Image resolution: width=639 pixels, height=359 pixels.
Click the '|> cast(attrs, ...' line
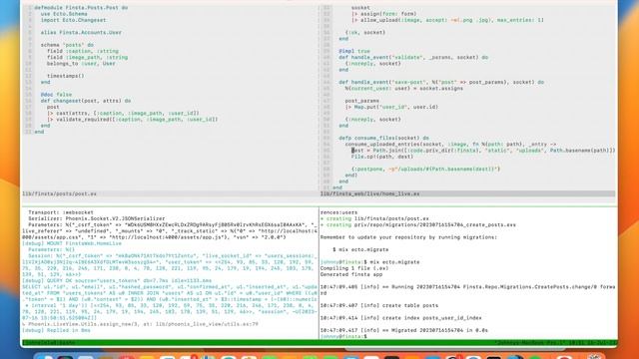point(123,113)
